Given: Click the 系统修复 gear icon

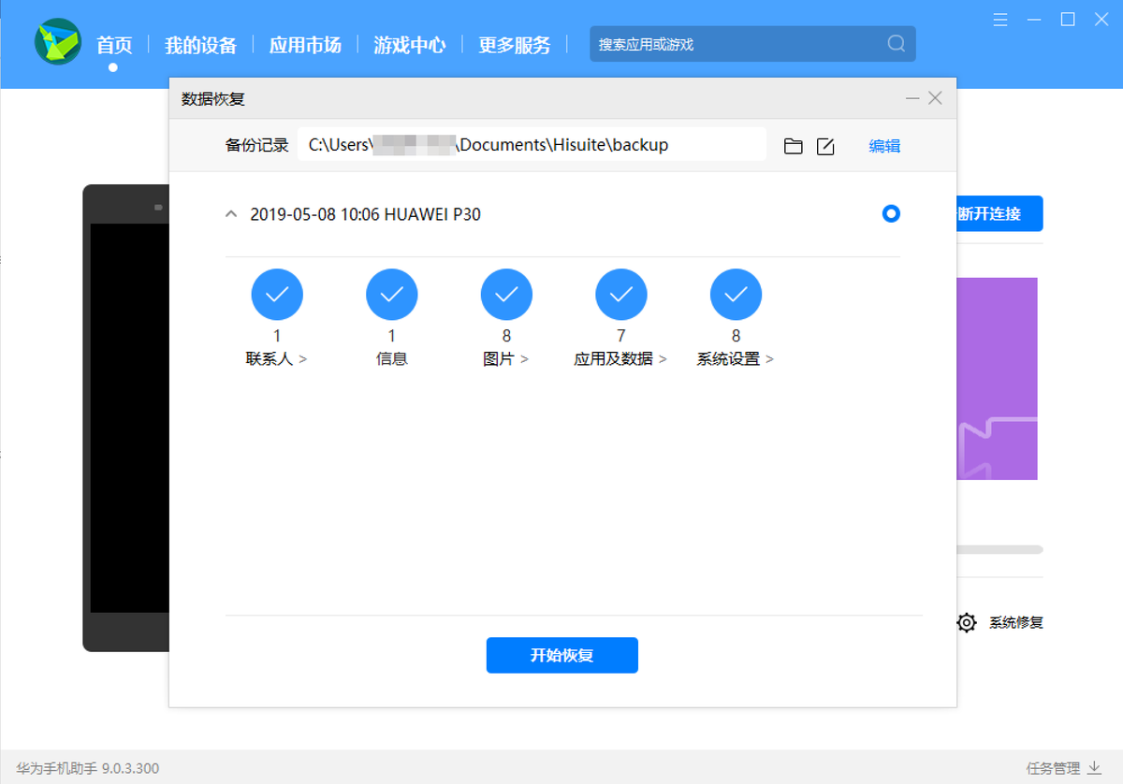Looking at the screenshot, I should coord(966,622).
